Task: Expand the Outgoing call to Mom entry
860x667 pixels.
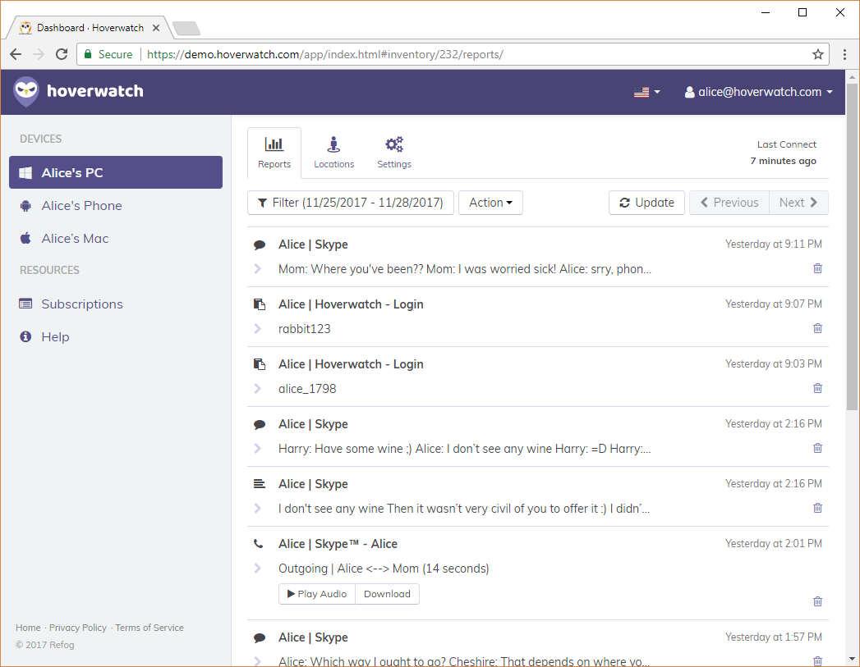Action: [258, 569]
